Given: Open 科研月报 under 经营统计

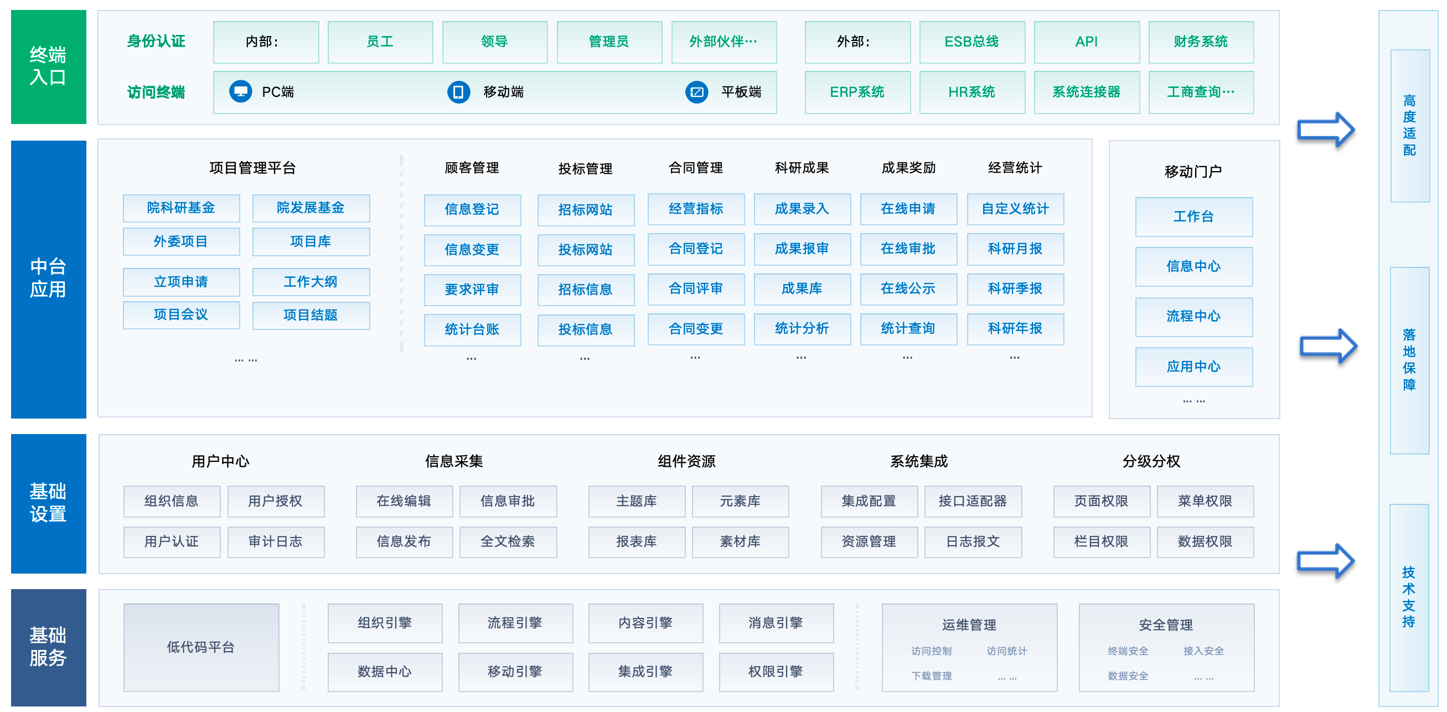Looking at the screenshot, I should tap(1016, 250).
